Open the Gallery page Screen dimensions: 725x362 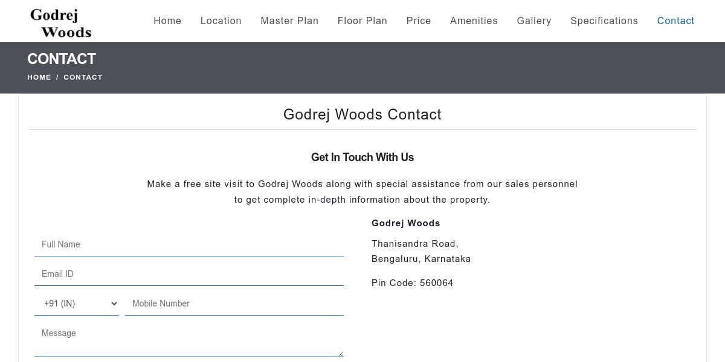tap(534, 21)
